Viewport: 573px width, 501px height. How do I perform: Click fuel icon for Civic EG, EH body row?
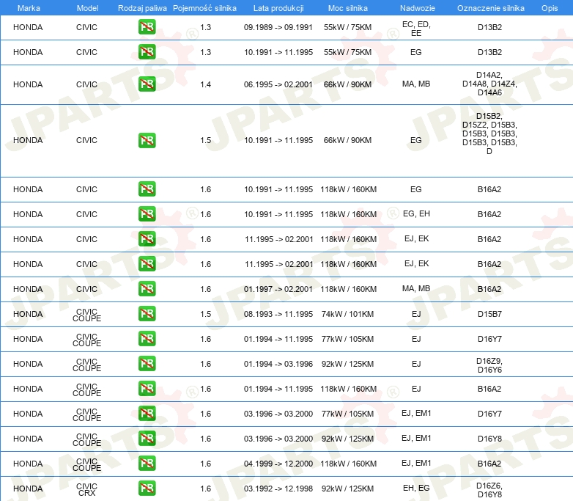[x=147, y=214]
